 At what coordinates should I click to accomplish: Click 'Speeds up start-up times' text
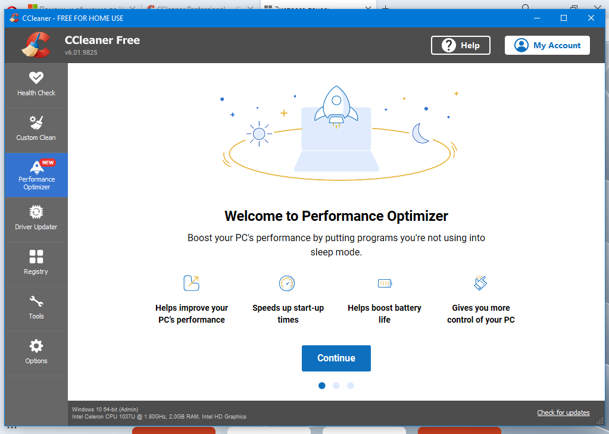click(x=288, y=314)
